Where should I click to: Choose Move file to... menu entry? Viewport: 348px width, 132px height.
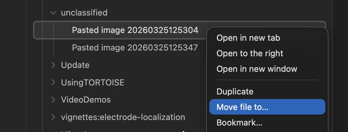click(x=242, y=107)
